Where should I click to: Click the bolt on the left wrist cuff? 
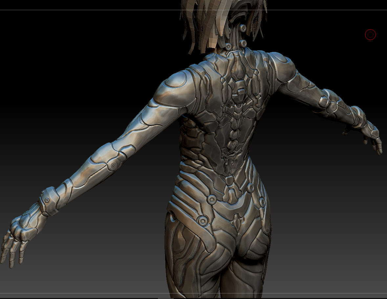click(47, 200)
